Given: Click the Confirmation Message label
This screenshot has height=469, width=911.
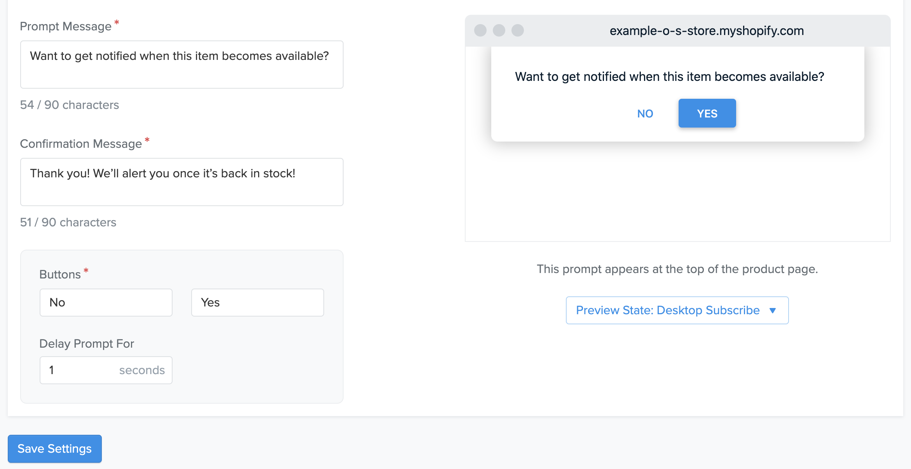Looking at the screenshot, I should tap(81, 144).
